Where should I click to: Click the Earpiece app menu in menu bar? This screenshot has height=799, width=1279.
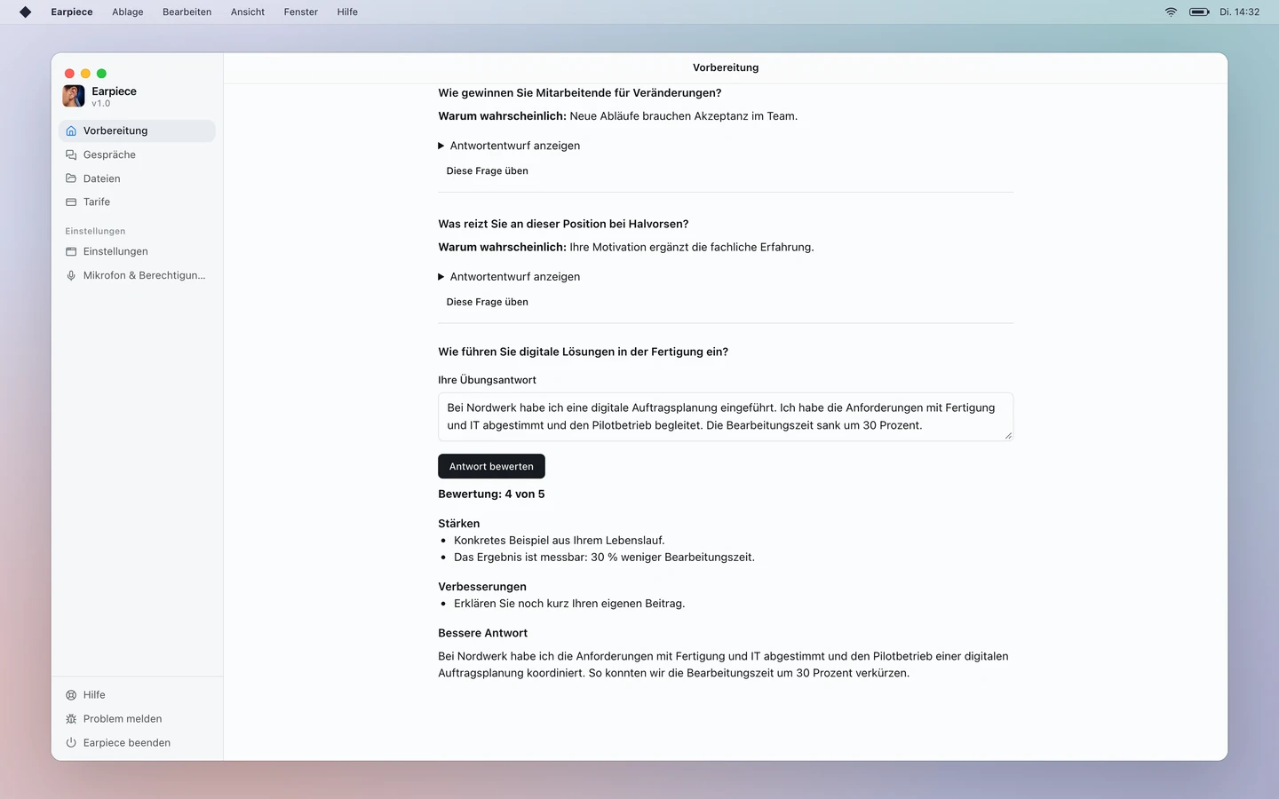(x=72, y=12)
